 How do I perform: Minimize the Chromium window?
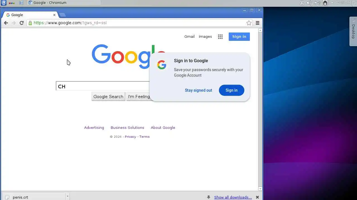[245, 10]
